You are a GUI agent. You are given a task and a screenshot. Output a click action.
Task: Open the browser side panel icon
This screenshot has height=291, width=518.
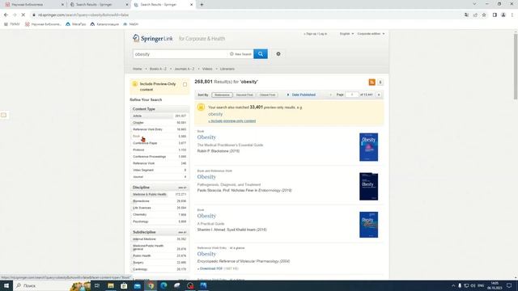click(495, 15)
